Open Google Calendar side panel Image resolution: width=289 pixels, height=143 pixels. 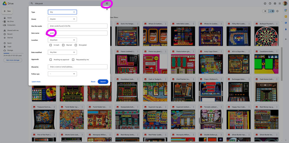click(x=286, y=10)
